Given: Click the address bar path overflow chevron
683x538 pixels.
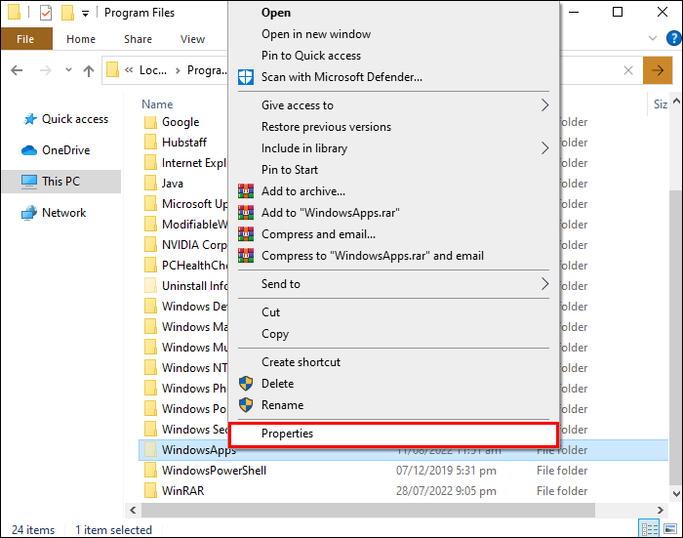Looking at the screenshot, I should (x=129, y=69).
